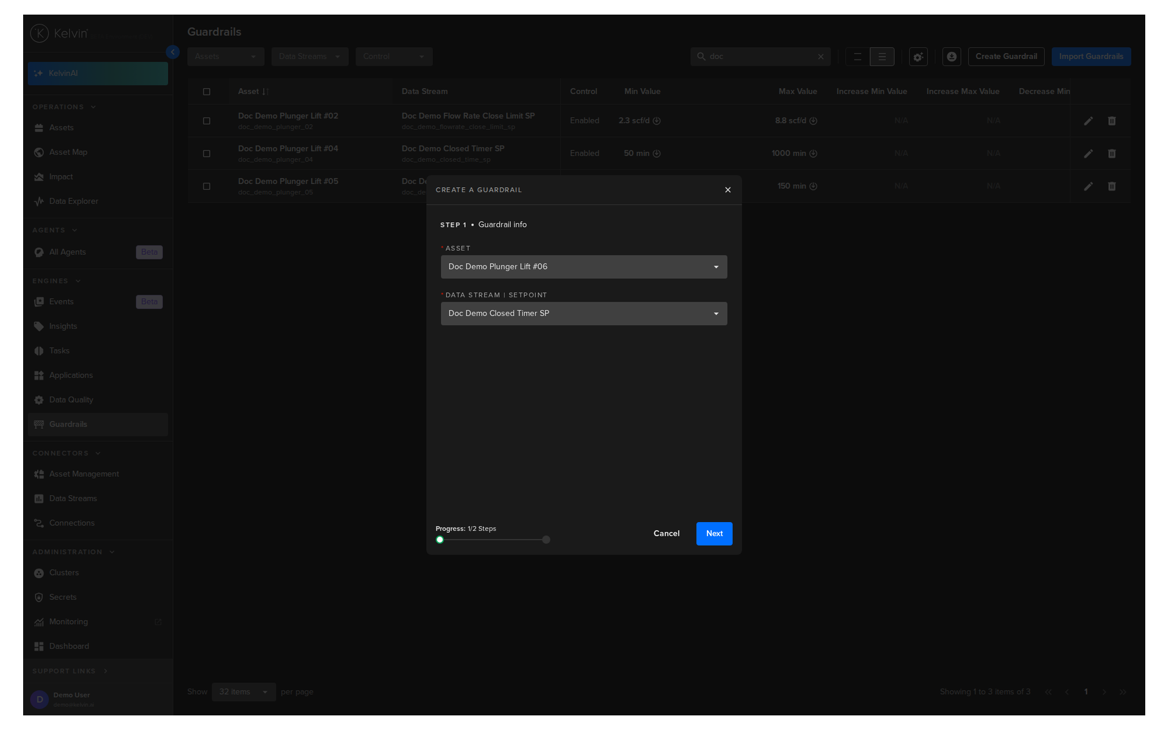Collapse the sidebar with the arrow button
1169x730 pixels.
(x=173, y=52)
